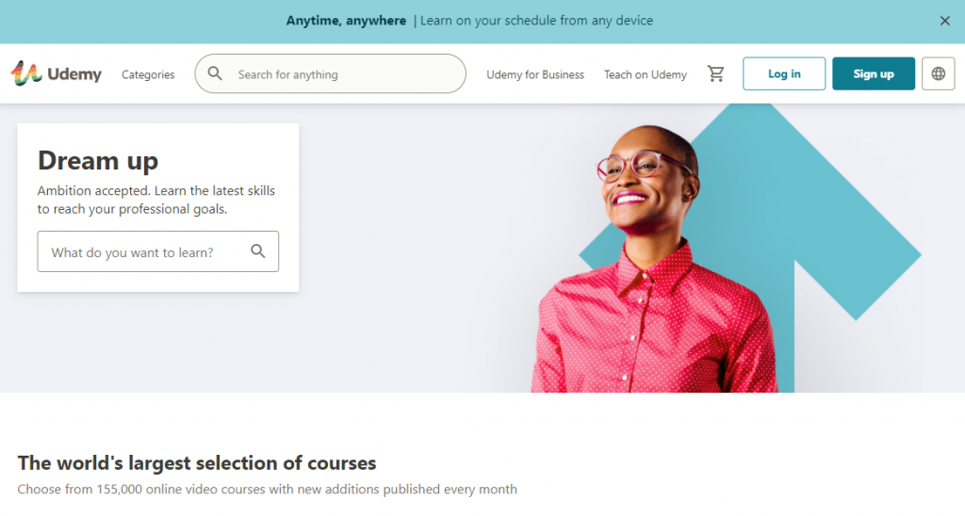The image size is (965, 516).
Task: Click the Dream up heading
Action: [x=98, y=161]
